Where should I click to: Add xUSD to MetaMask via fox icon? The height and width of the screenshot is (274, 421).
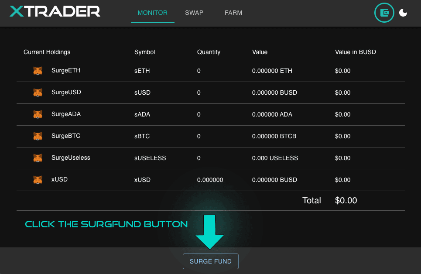click(38, 179)
